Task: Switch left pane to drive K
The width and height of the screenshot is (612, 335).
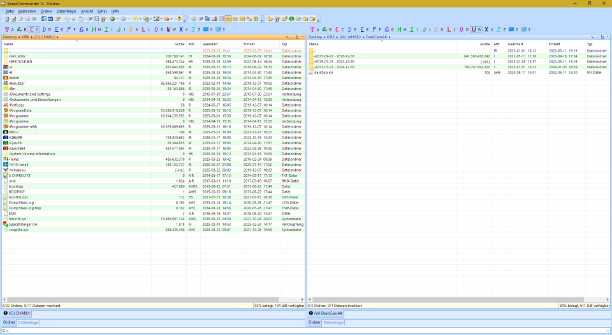Action: click(133, 29)
